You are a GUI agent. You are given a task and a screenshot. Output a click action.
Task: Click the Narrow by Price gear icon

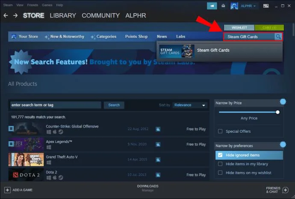282,101
